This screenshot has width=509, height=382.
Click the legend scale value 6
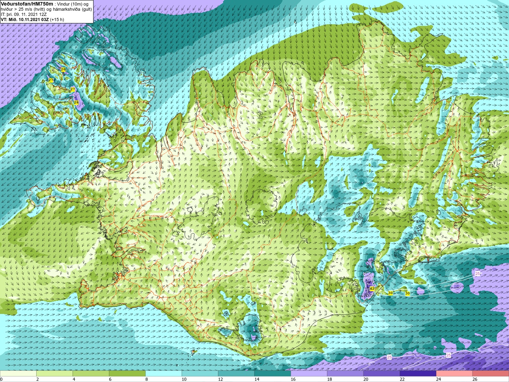click(x=110, y=379)
